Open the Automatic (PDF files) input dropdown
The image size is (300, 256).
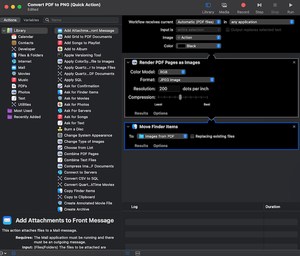(198, 22)
